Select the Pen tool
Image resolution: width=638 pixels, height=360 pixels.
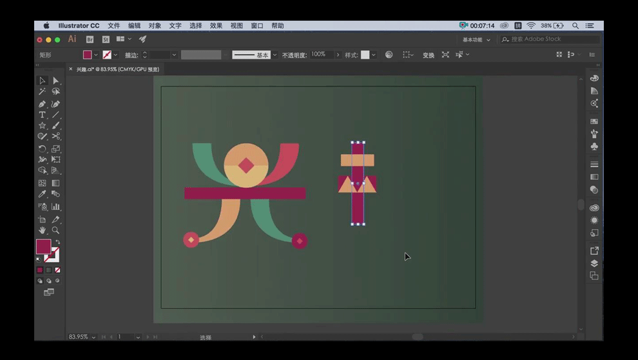(x=42, y=103)
